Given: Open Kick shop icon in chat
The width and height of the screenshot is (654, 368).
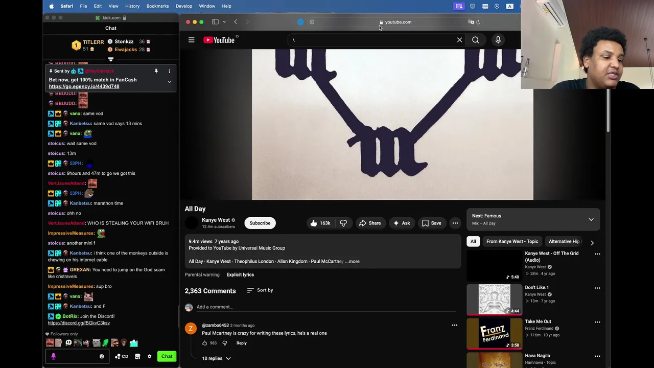Looking at the screenshot, I should pyautogui.click(x=137, y=356).
